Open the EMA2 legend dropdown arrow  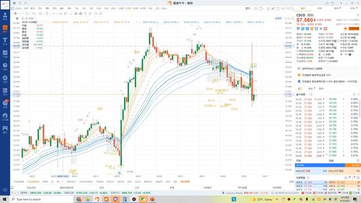[67, 23]
